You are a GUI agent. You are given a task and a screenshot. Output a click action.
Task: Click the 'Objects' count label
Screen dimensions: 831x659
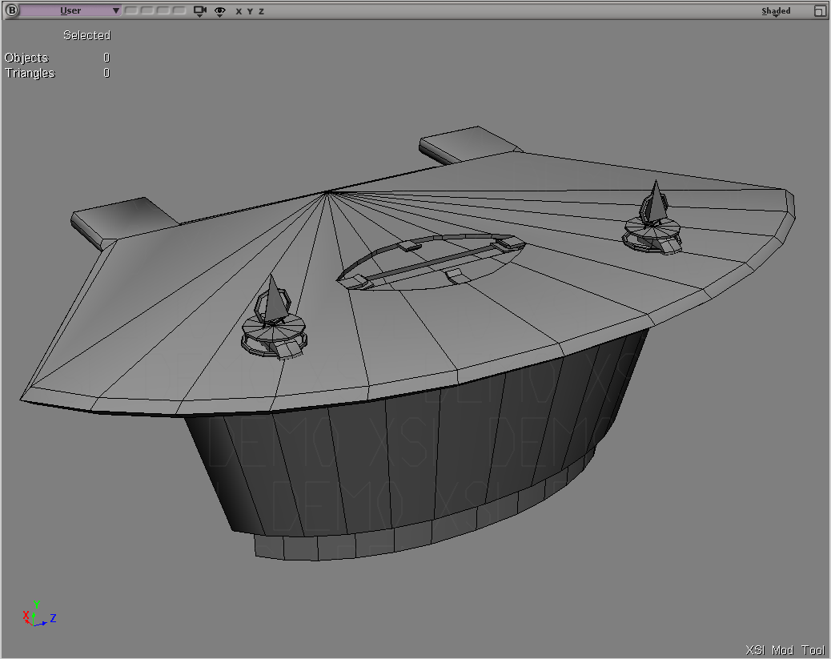click(x=26, y=58)
